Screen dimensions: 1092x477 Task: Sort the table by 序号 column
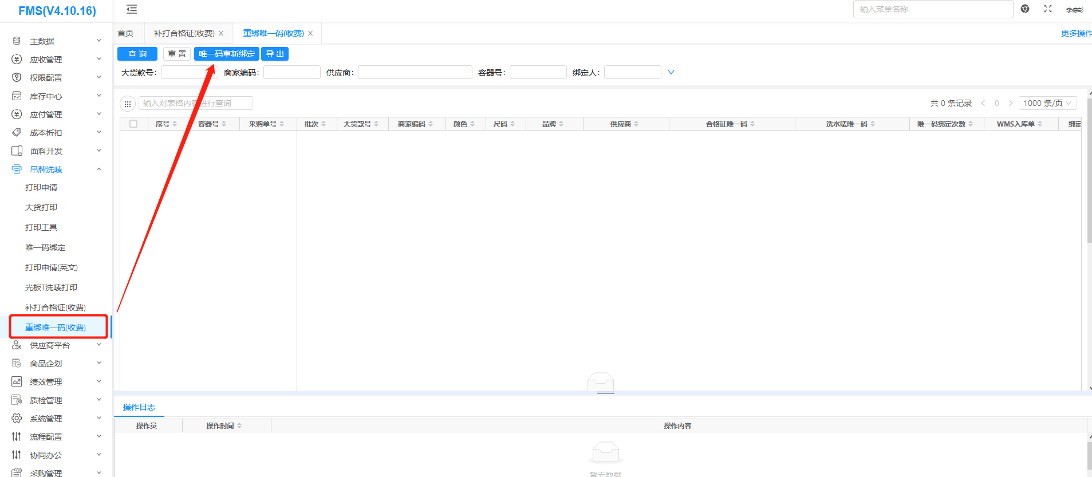[x=165, y=124]
